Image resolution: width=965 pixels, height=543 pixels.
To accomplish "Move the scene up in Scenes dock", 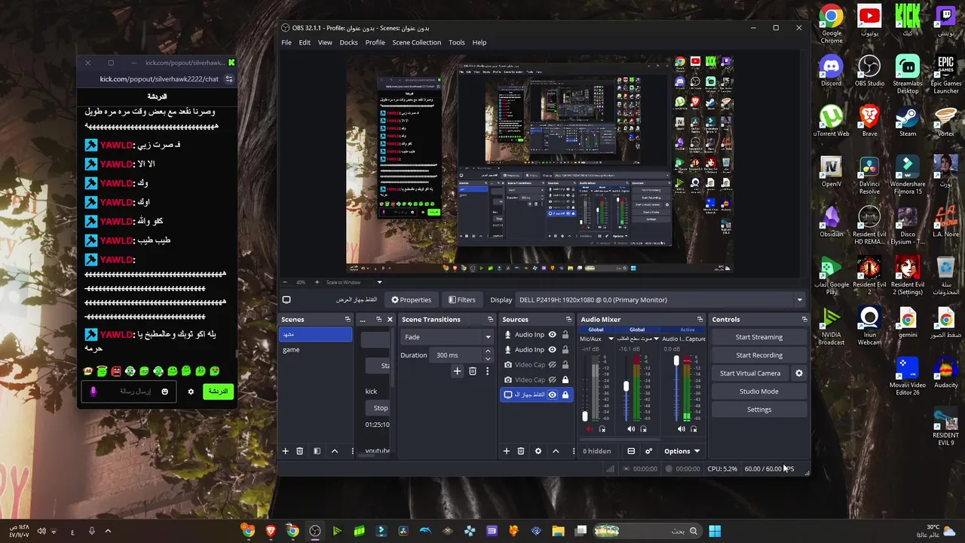I will click(335, 451).
